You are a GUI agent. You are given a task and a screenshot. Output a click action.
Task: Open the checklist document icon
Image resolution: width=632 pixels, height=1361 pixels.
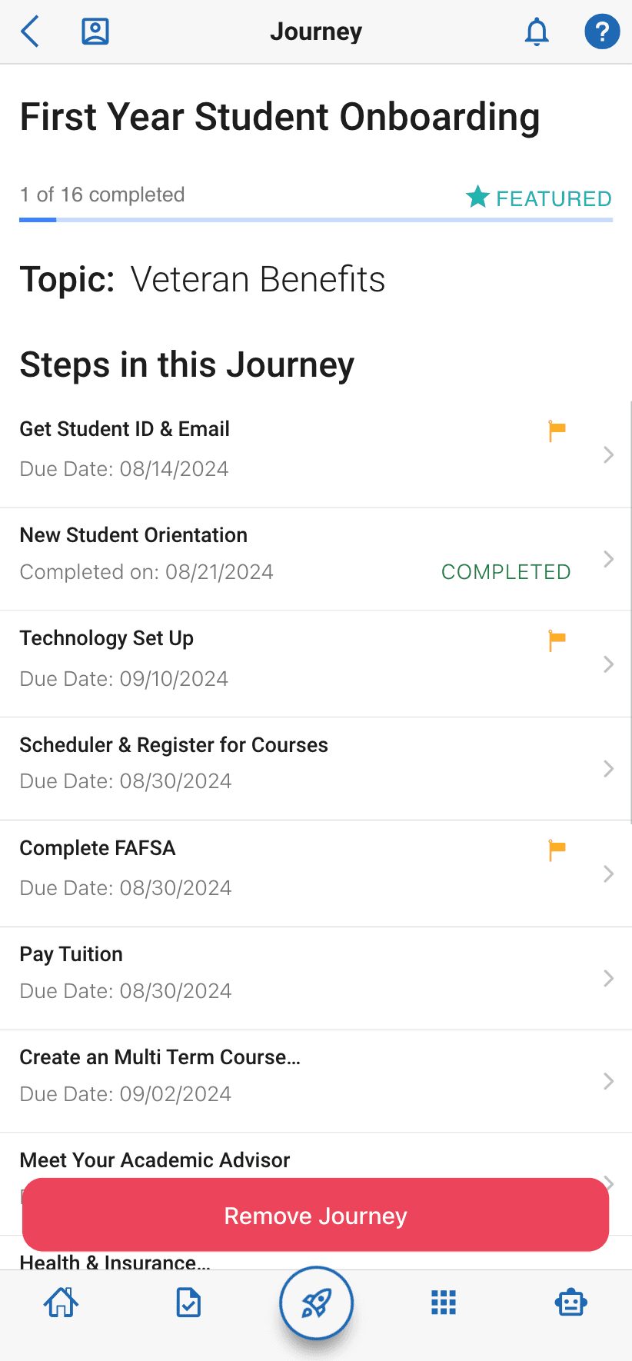[188, 1303]
